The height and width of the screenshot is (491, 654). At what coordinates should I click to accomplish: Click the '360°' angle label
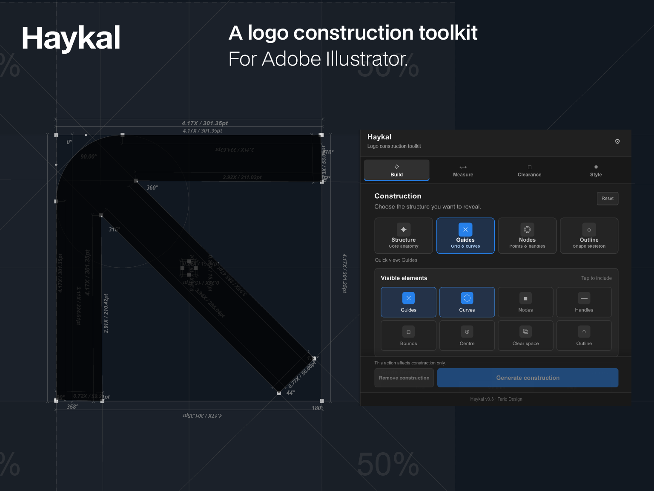point(152,188)
